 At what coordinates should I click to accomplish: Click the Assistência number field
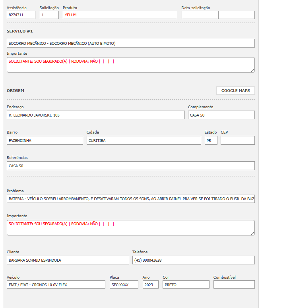(21, 15)
